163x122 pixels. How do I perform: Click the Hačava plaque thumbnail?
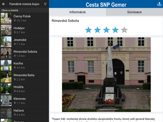tap(6, 113)
